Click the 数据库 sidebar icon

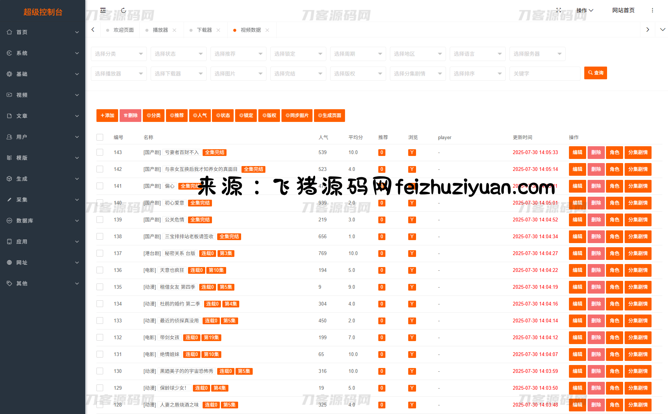[9, 221]
